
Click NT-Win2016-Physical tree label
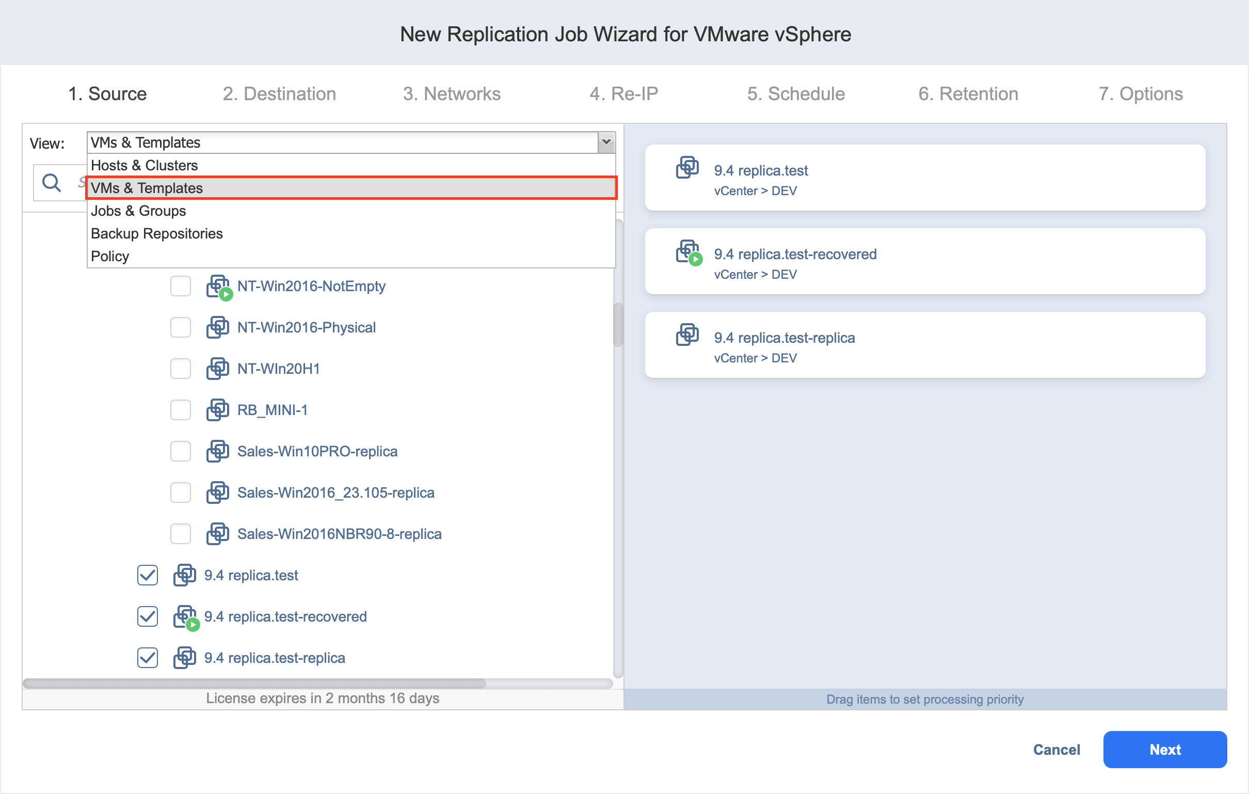(x=307, y=328)
